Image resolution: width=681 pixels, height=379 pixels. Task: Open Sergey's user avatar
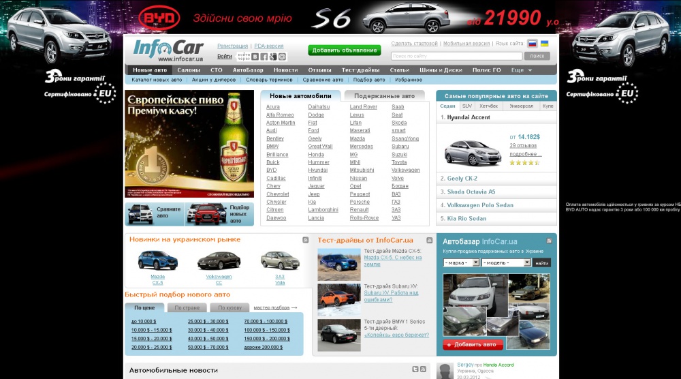[445, 372]
